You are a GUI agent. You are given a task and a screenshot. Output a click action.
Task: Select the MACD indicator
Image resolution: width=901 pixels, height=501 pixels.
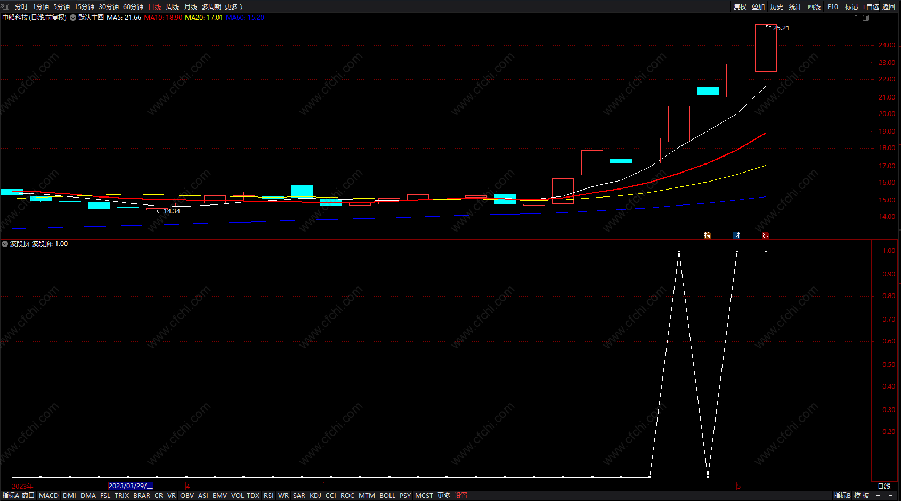(x=49, y=496)
